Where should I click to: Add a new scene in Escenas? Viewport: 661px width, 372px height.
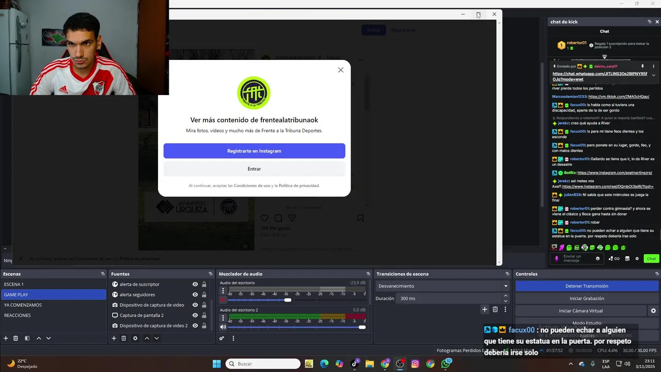tap(6, 338)
